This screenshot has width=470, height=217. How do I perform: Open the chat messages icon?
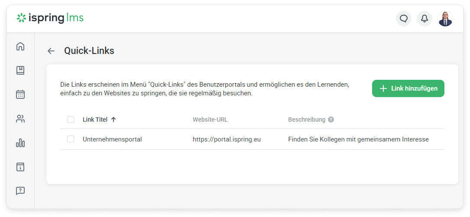404,19
